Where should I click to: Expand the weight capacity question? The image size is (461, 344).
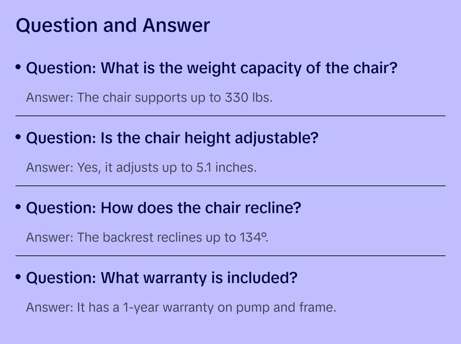coord(211,68)
